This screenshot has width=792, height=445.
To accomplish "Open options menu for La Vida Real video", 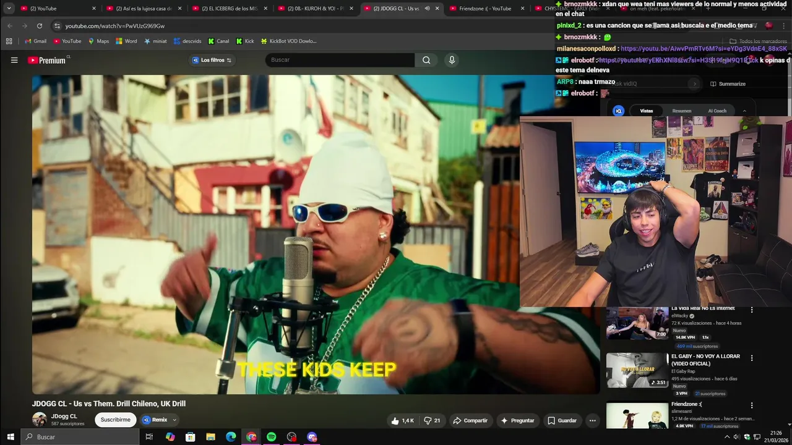I will (x=752, y=310).
